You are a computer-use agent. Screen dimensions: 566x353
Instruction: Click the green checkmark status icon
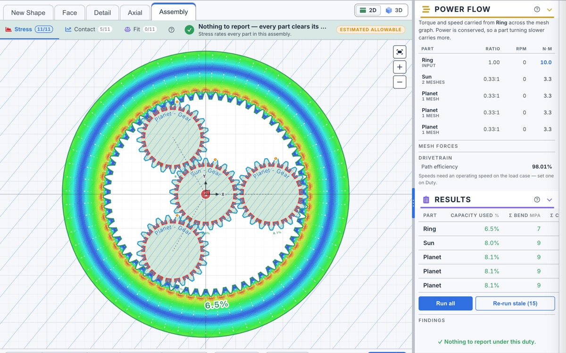190,30
